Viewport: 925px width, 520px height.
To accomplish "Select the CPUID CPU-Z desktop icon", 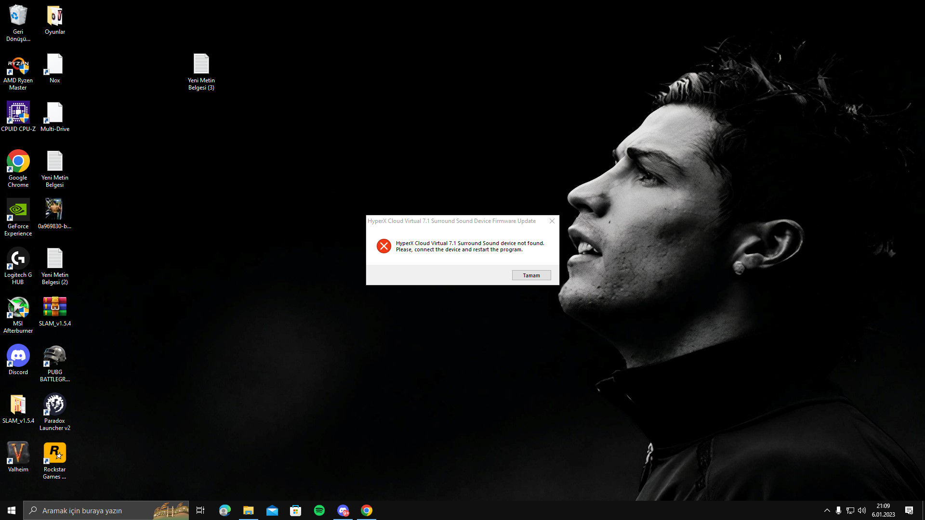I will [x=18, y=117].
